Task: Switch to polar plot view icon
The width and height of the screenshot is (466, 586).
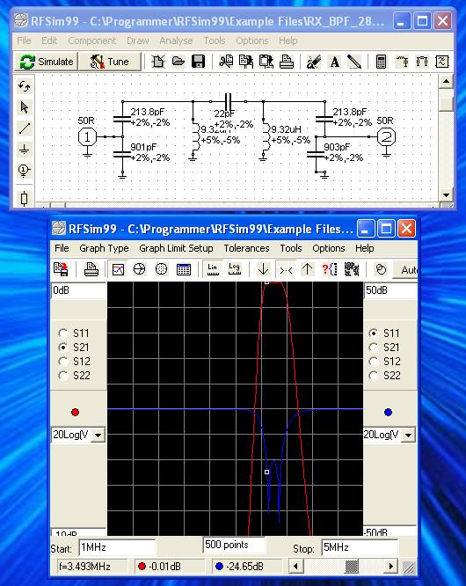Action: (161, 269)
